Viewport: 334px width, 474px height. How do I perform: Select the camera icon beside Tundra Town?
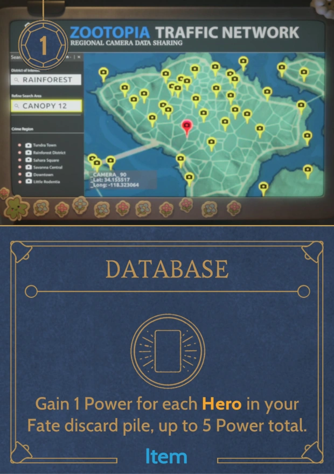pyautogui.click(x=29, y=145)
